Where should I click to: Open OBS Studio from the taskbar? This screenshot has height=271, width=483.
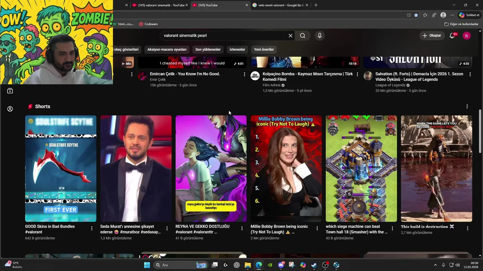point(325,265)
